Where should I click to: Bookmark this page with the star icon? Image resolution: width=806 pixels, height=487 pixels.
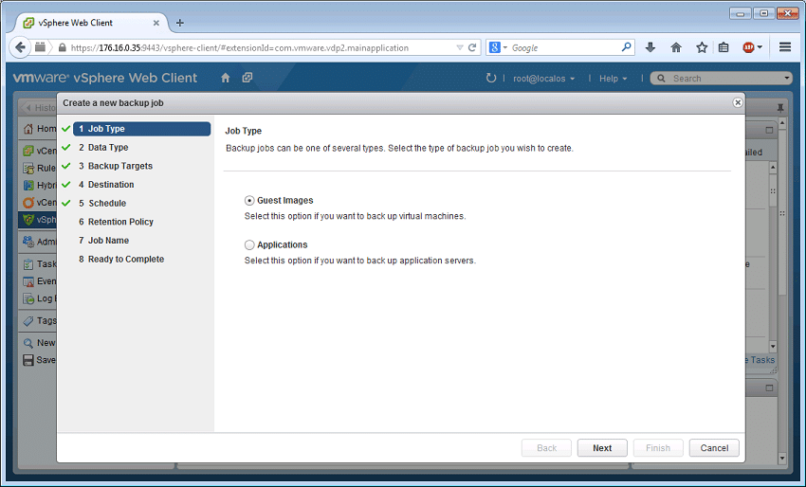click(702, 47)
